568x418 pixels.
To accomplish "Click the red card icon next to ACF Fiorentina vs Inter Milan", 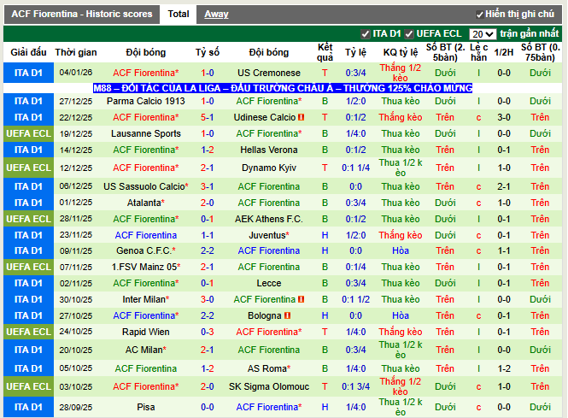I will click(x=301, y=299).
